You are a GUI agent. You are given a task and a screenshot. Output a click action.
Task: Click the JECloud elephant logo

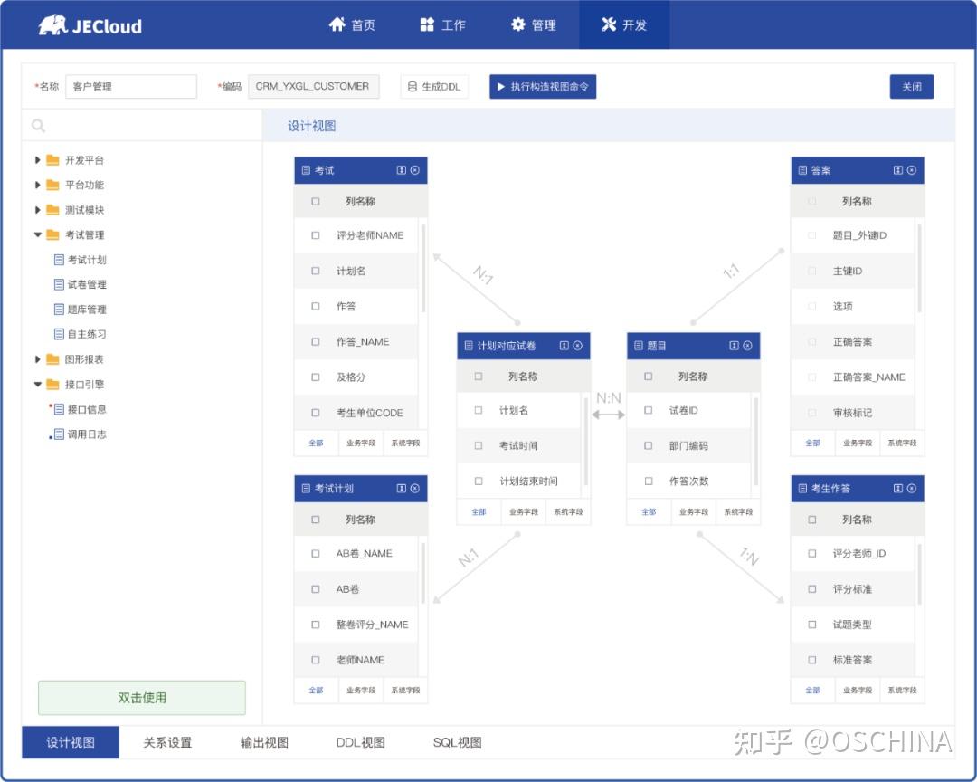tap(52, 24)
